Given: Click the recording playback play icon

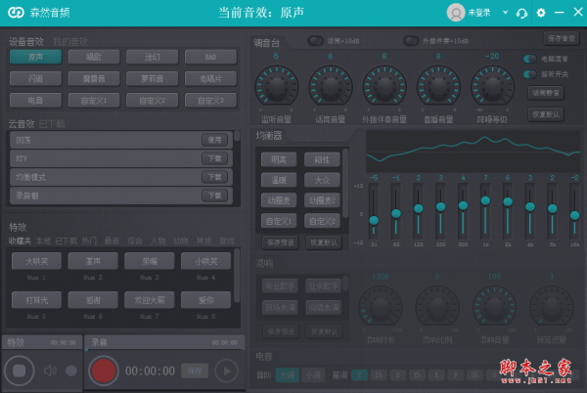Looking at the screenshot, I should pyautogui.click(x=225, y=371).
